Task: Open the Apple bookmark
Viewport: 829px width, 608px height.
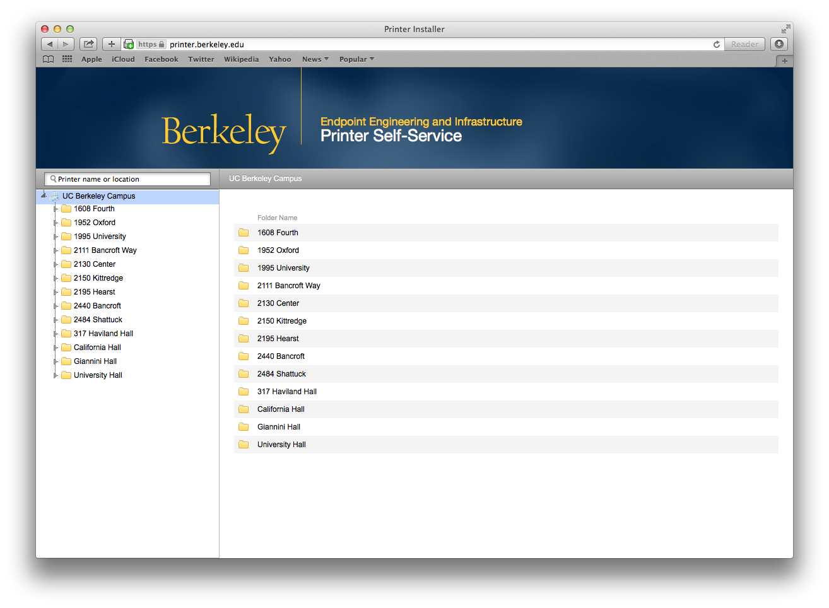Action: point(91,59)
